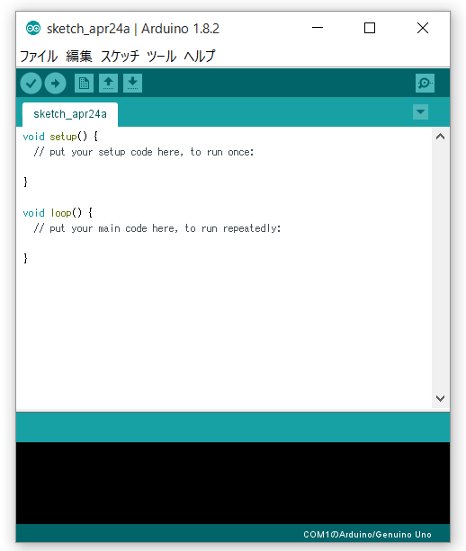The width and height of the screenshot is (466, 551).
Task: Open the ツール menu
Action: click(x=161, y=57)
